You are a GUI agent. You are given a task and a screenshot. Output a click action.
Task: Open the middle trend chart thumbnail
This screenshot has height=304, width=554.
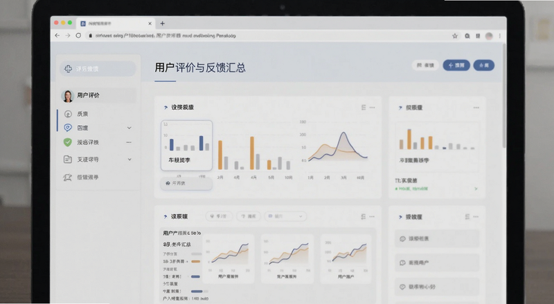(287, 258)
